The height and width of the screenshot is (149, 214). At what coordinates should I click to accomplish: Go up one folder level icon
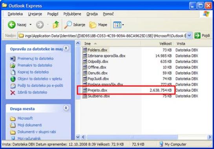click(56, 25)
